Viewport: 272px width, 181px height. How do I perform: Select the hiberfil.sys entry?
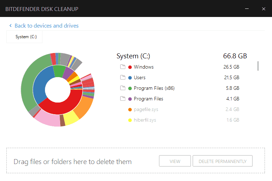pos(145,120)
